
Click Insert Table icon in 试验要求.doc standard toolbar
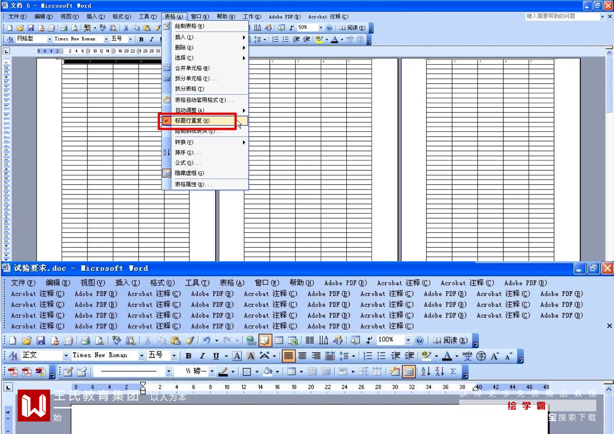point(279,340)
